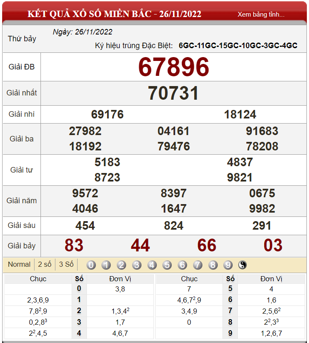Viewport: 309px width, 343px height.
Task: Click the digit 9 filter circle
Action: point(228,265)
